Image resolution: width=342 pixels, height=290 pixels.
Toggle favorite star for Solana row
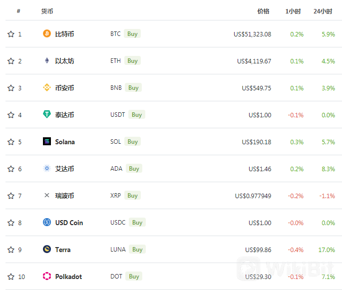click(x=11, y=142)
